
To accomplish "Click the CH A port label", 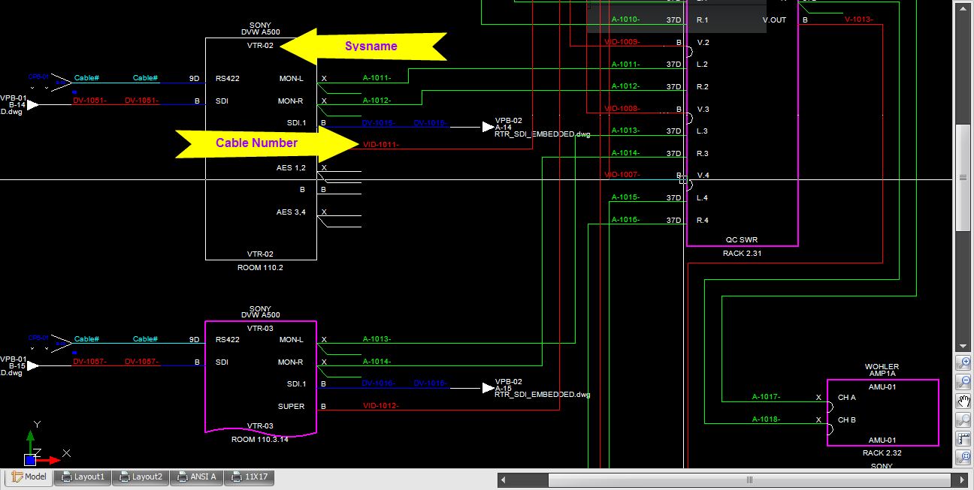I will tap(847, 398).
